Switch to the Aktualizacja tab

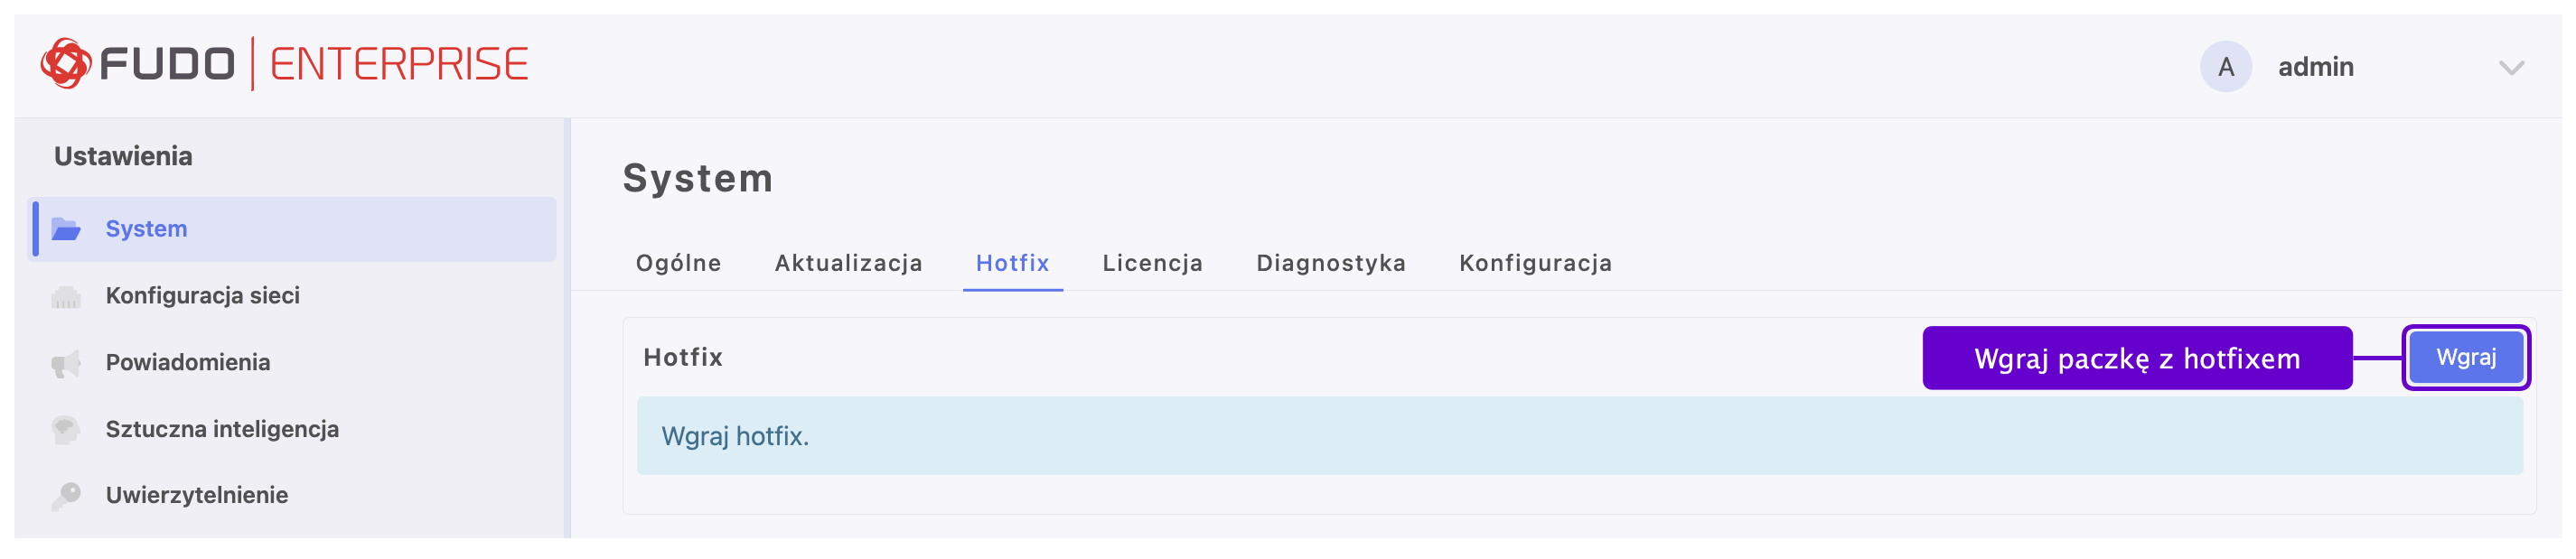[x=848, y=263]
